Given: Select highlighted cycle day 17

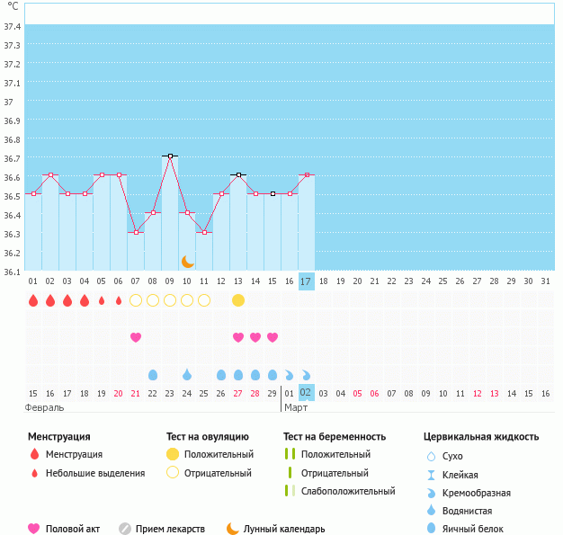Looking at the screenshot, I should coord(306,281).
